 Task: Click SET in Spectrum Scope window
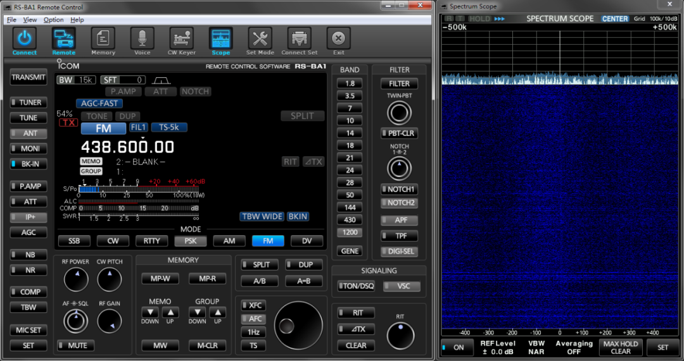[662, 348]
